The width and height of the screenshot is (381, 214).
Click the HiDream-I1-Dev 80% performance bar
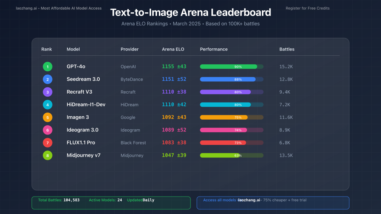pyautogui.click(x=231, y=104)
